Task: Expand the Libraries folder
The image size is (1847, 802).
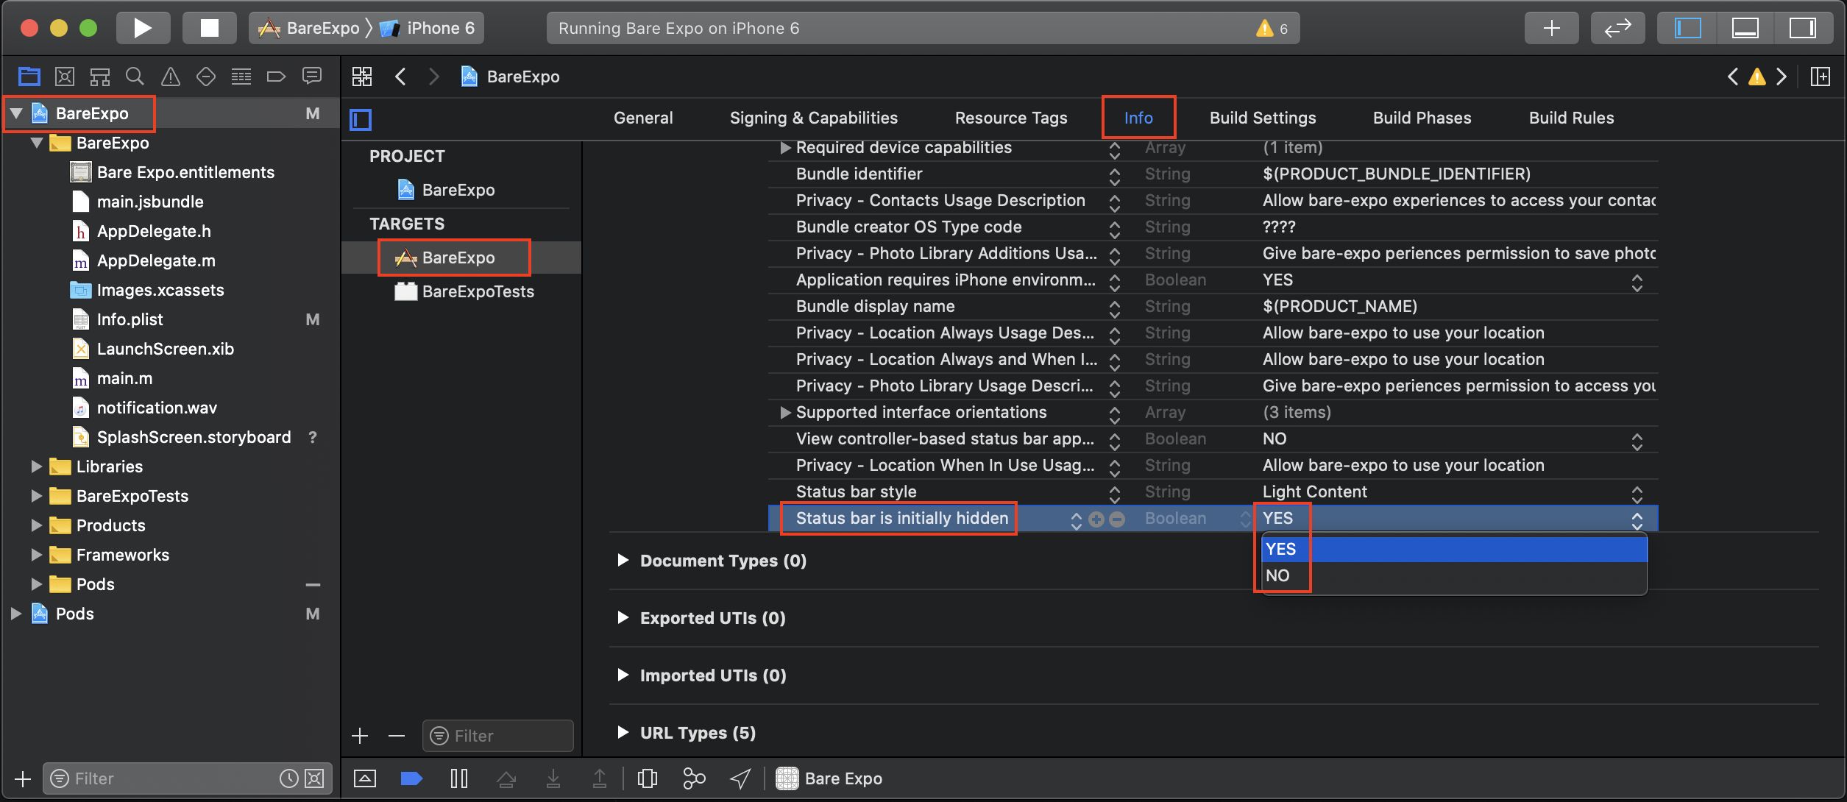Action: pos(36,466)
